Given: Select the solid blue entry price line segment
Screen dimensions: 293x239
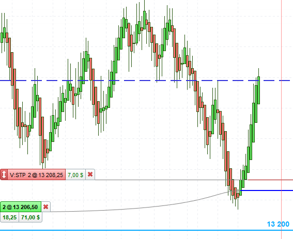Looking at the screenshot, I should point(267,190).
